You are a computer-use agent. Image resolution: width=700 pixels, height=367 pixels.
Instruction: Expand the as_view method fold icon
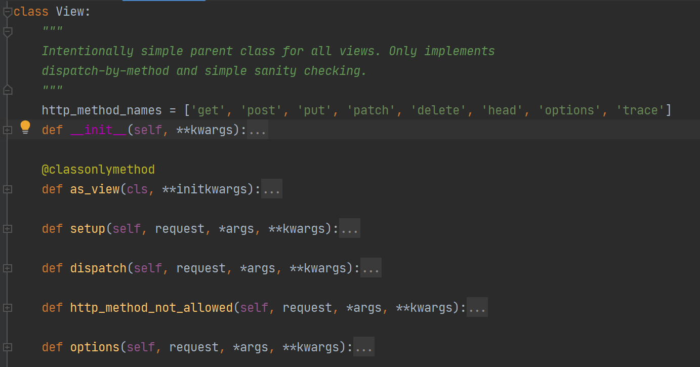7,189
